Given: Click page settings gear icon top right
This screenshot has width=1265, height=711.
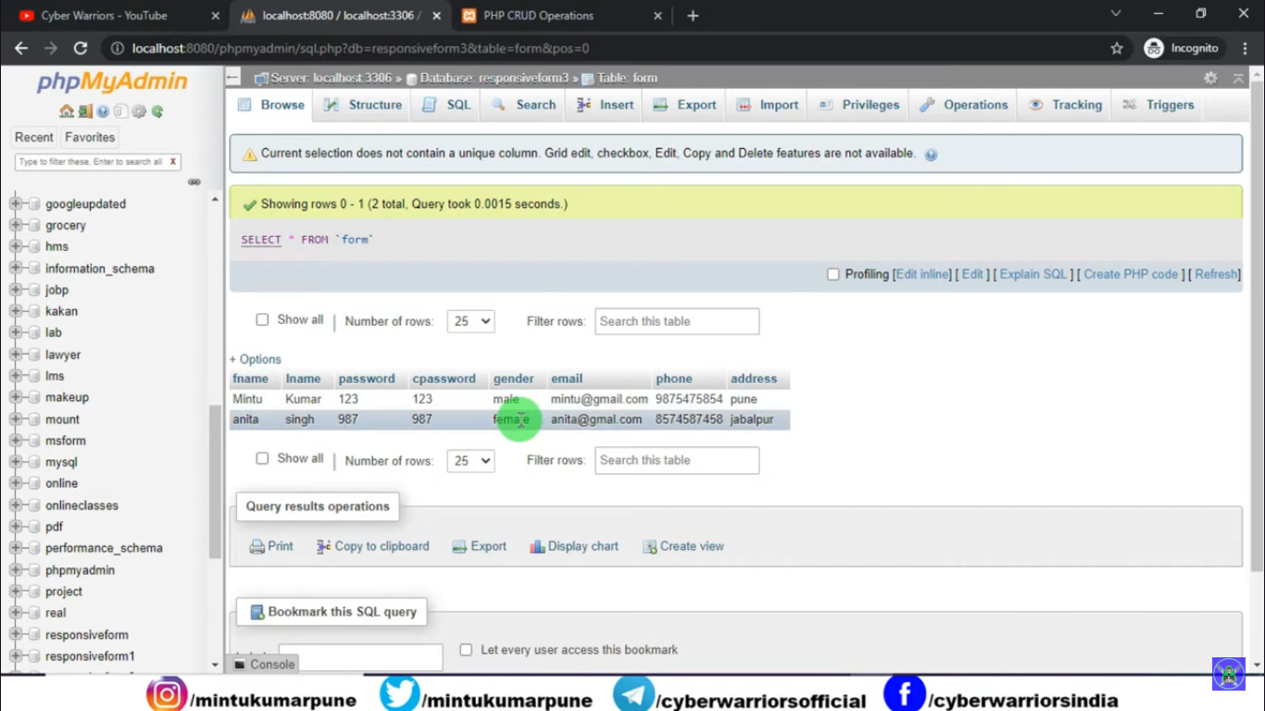Looking at the screenshot, I should (1210, 78).
